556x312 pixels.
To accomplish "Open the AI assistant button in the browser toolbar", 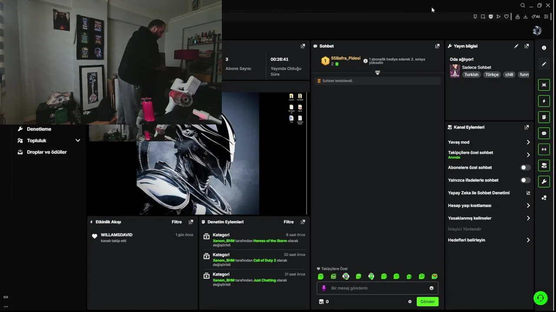I will 536,16.
